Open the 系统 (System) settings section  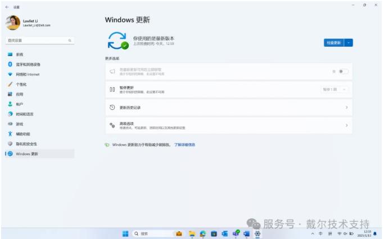[39, 55]
